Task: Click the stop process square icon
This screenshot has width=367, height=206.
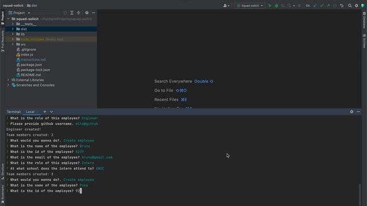Action: tap(299, 6)
